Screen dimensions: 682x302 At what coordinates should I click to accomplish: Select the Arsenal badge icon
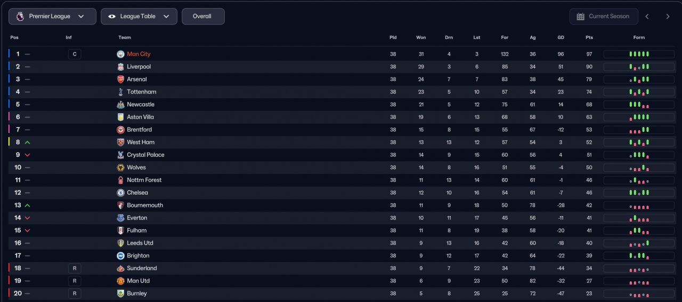click(120, 79)
